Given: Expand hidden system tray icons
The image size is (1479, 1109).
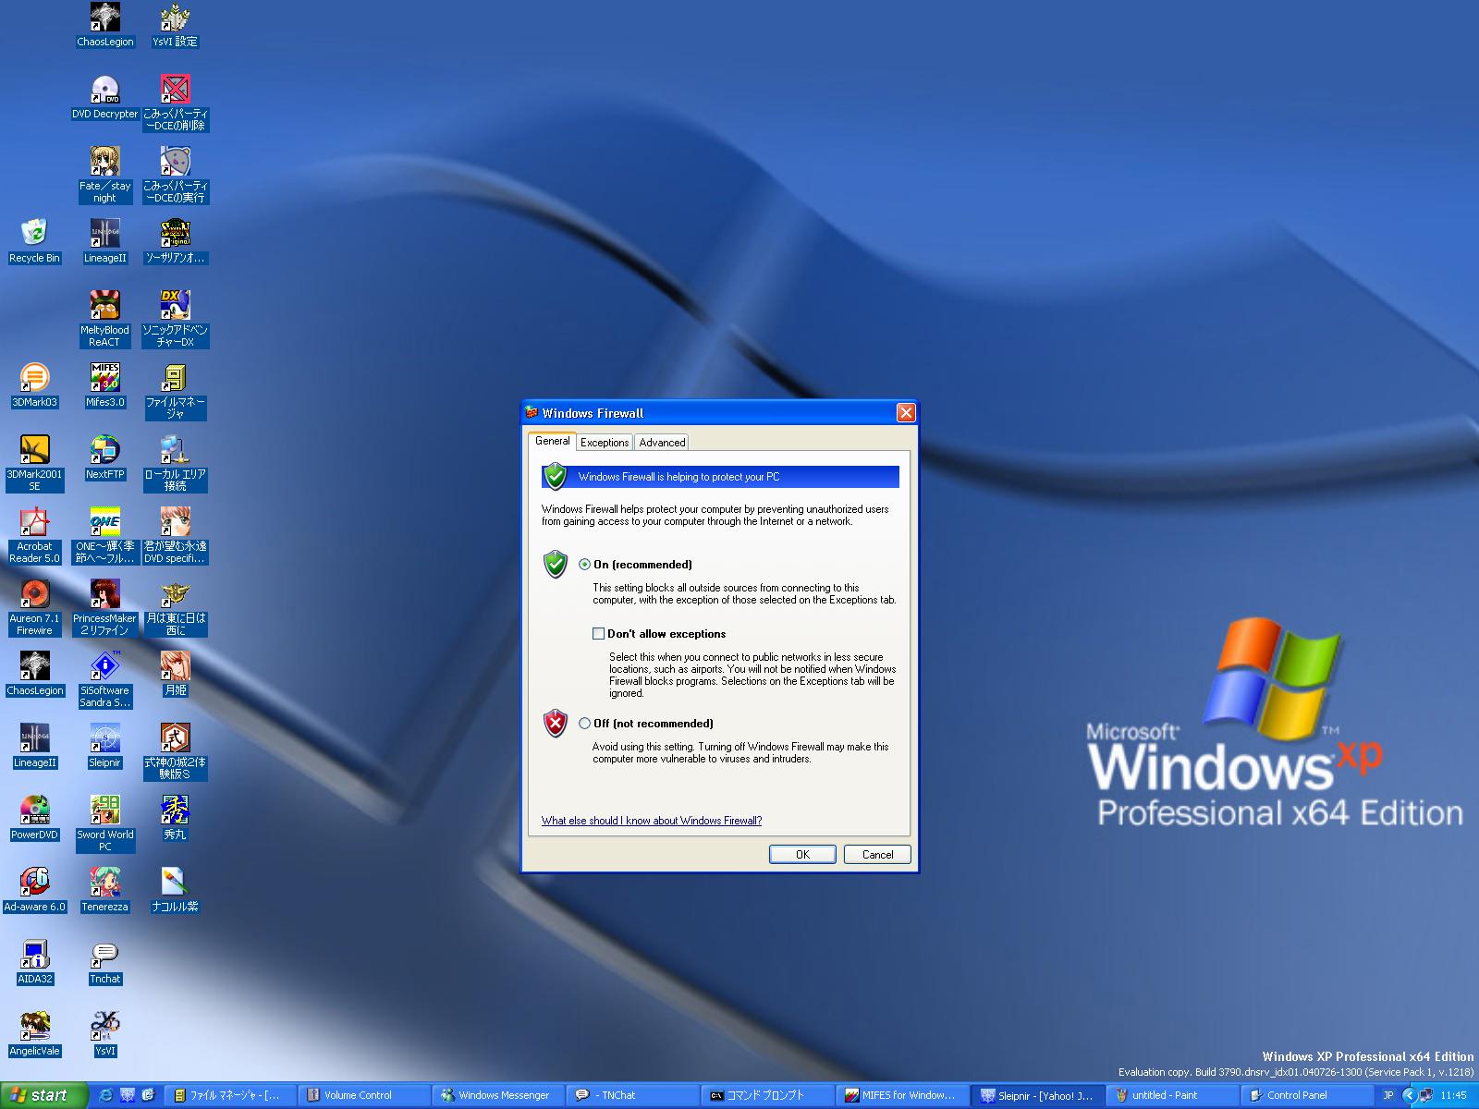Looking at the screenshot, I should 1409,1095.
